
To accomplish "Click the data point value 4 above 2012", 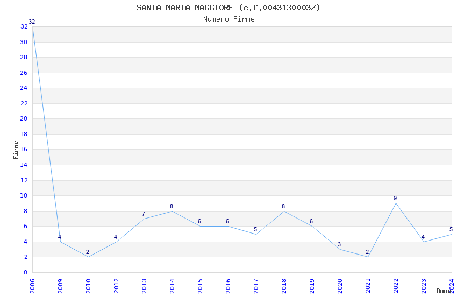I will 116,237.
